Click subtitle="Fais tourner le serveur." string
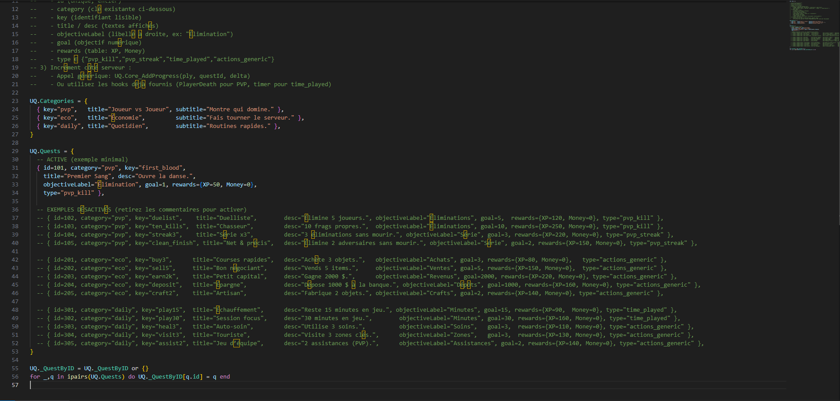Screen dimensions: 840x401 point(235,118)
